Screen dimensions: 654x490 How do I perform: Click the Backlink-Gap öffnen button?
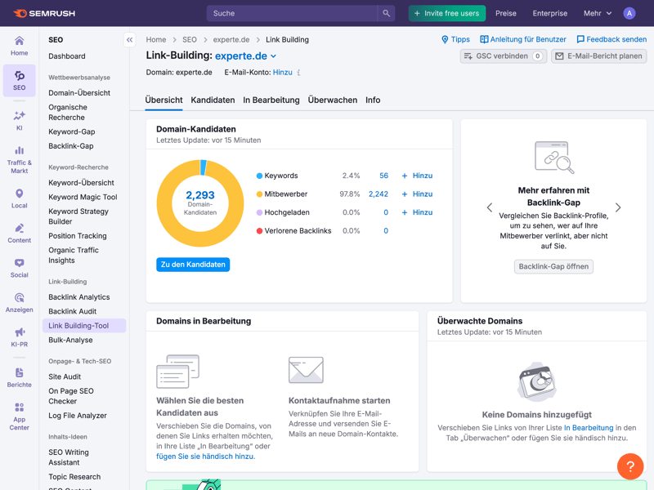[553, 266]
